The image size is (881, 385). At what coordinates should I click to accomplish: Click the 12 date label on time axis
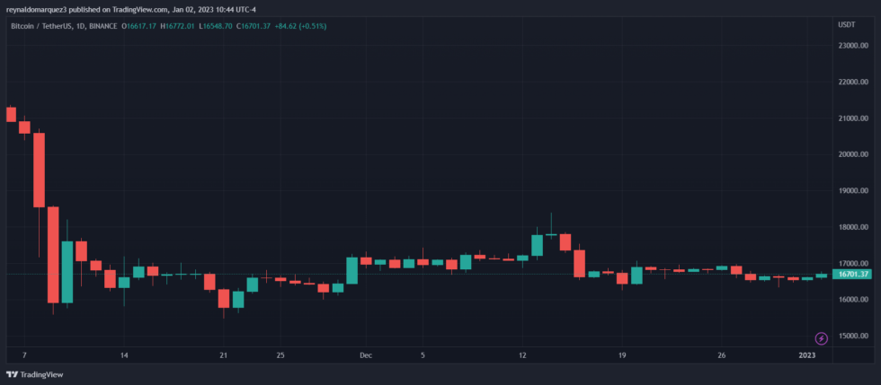(x=522, y=355)
